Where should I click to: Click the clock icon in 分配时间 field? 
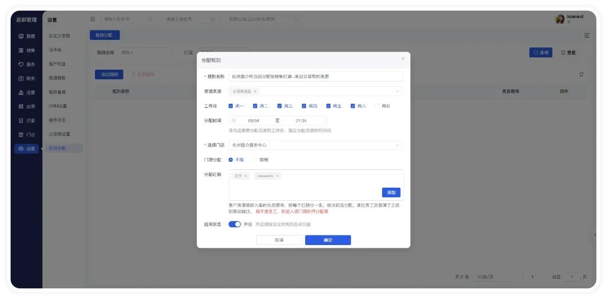pyautogui.click(x=234, y=120)
